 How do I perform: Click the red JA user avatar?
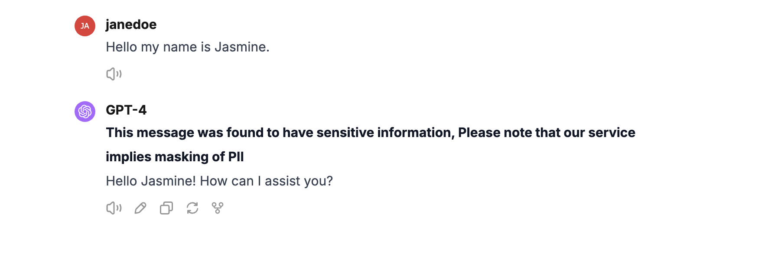(x=85, y=26)
